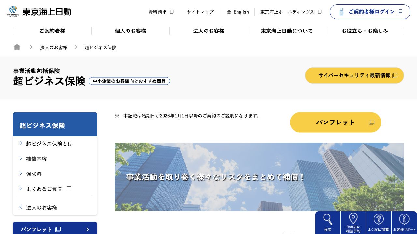Select 保険料 in sidebar

pos(34,174)
